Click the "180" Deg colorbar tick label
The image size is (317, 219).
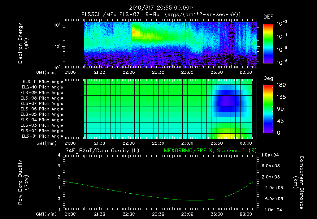point(281,85)
